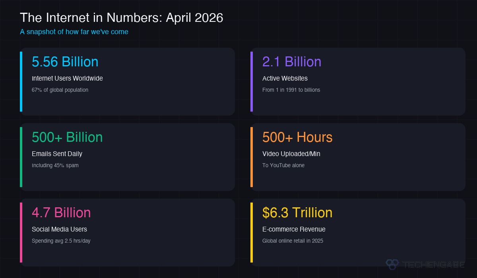Expand the Emails Sent Daily details
The height and width of the screenshot is (278, 477).
pos(57,154)
